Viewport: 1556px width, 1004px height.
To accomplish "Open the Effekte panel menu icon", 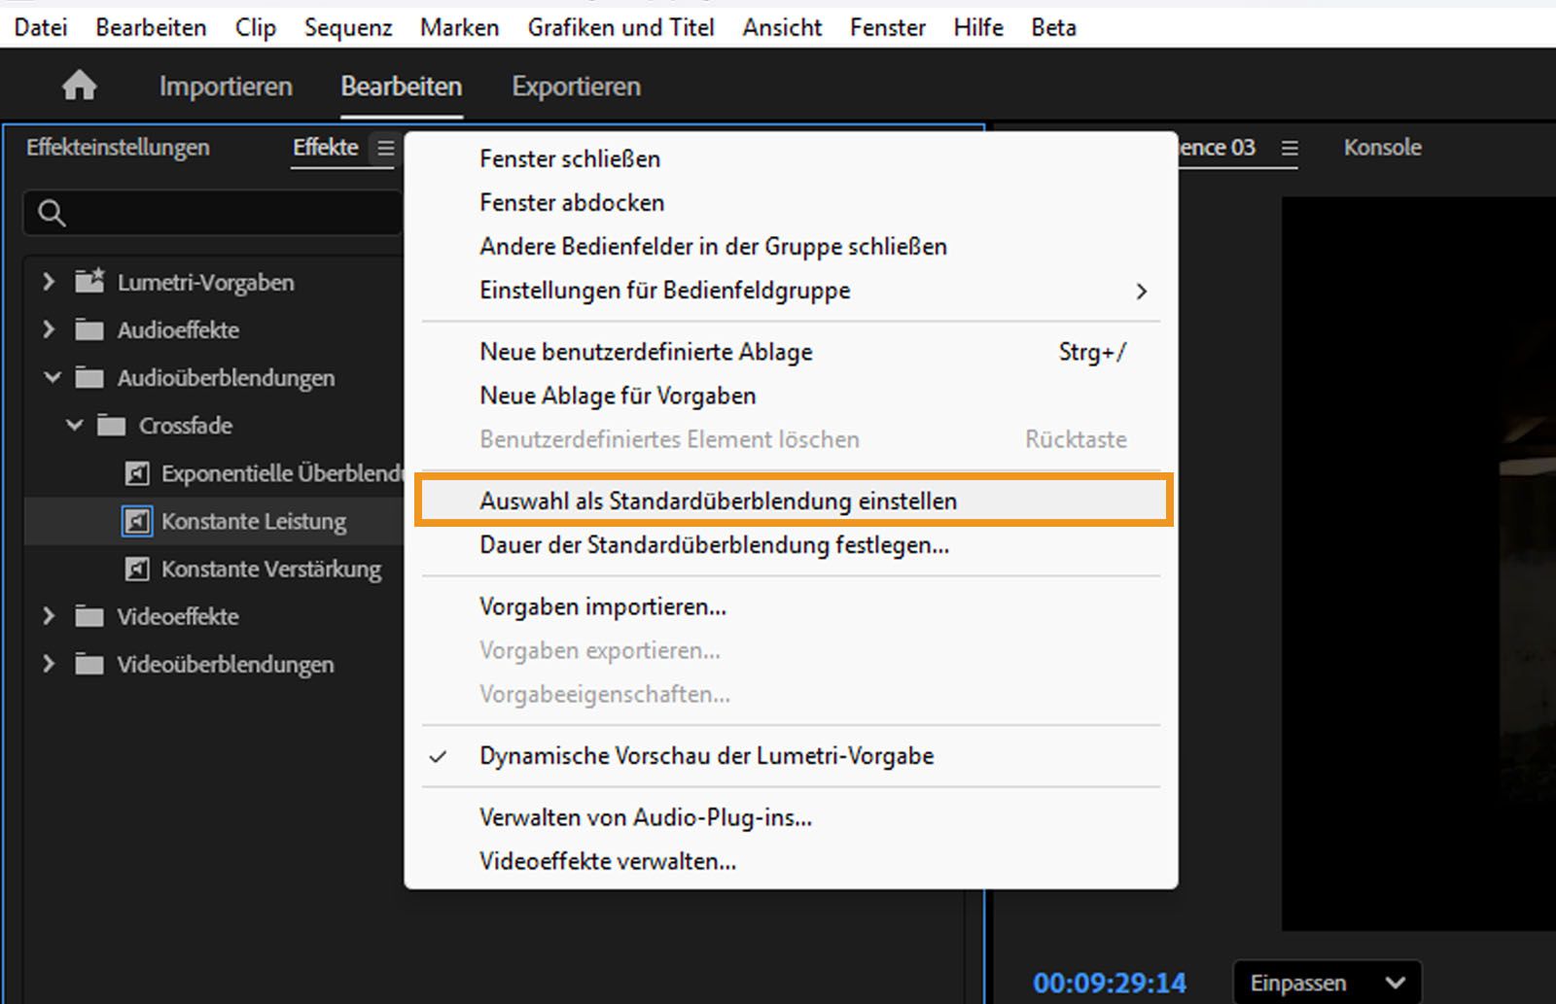I will [386, 148].
